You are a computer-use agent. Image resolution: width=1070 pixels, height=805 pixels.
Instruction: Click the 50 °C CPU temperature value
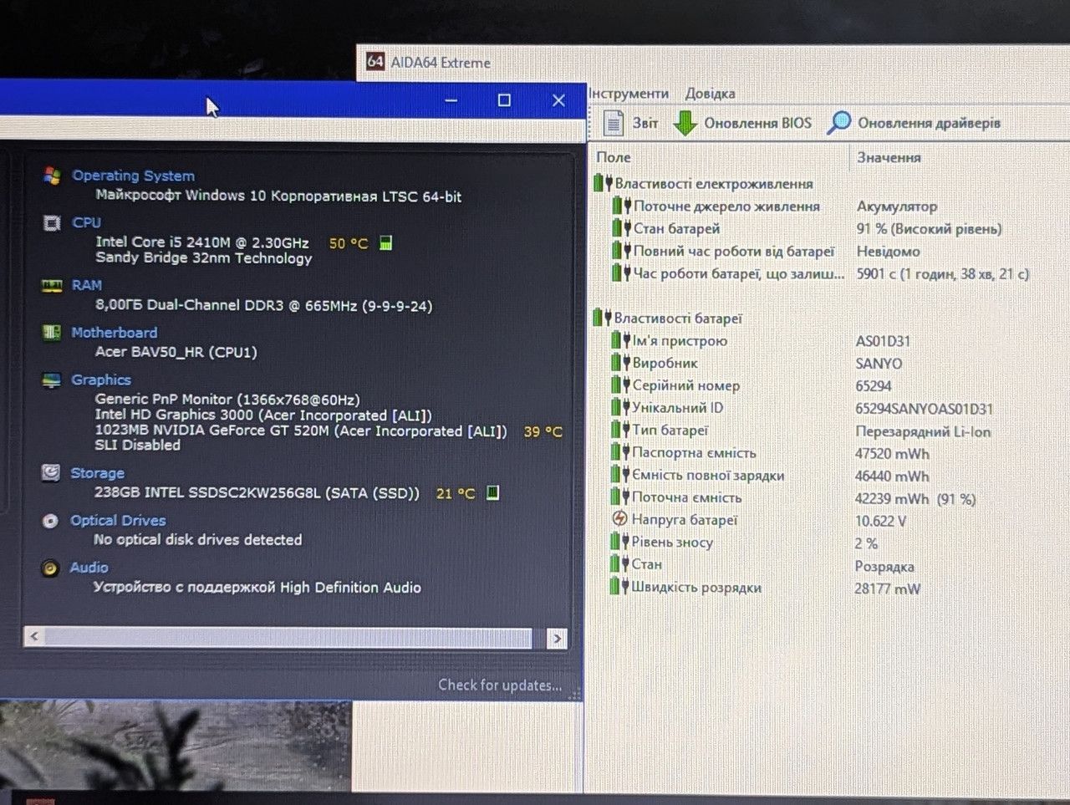349,243
